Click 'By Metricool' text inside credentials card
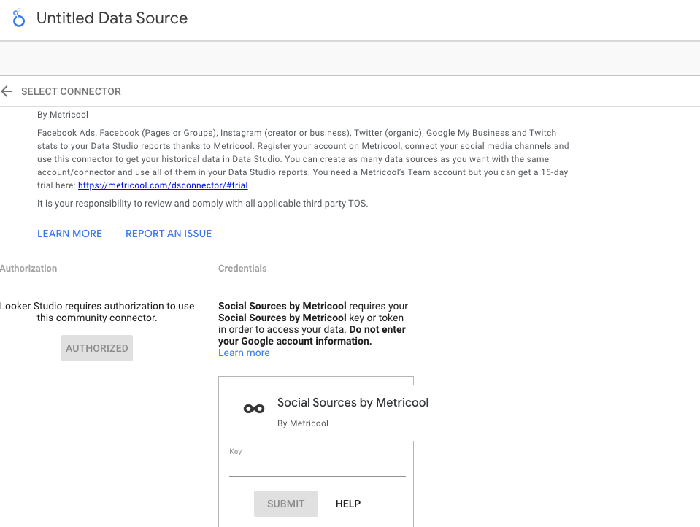This screenshot has width=700, height=527. (303, 423)
